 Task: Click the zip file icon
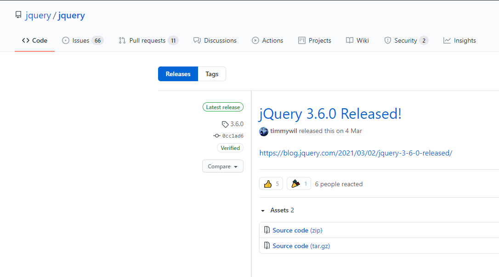(267, 230)
